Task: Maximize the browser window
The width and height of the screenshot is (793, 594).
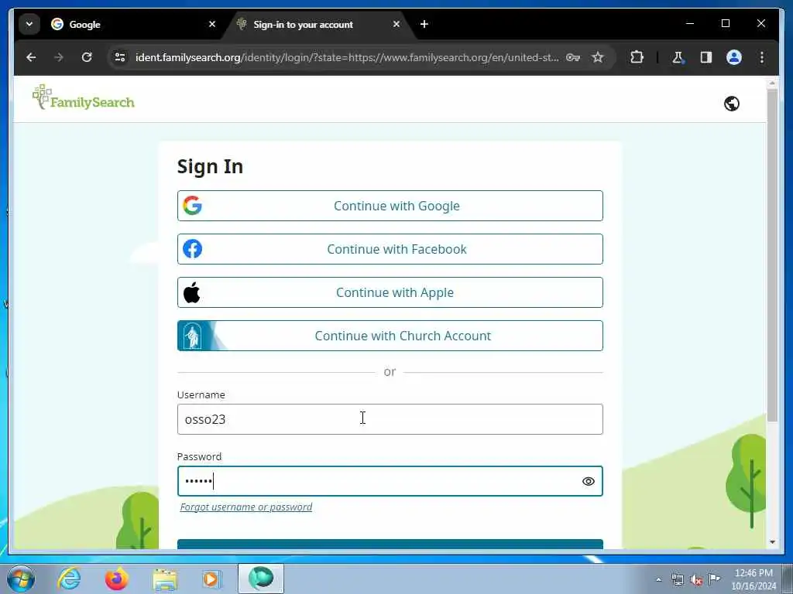Action: [x=725, y=23]
